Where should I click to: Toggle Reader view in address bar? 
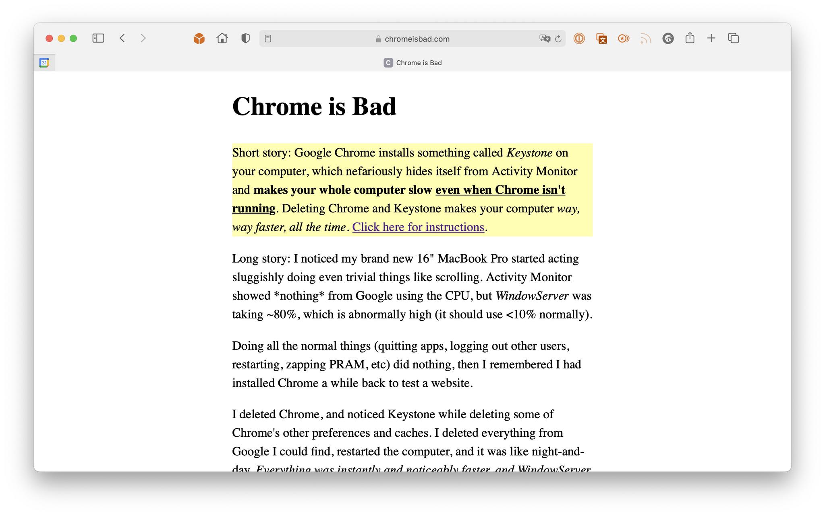[x=268, y=39]
